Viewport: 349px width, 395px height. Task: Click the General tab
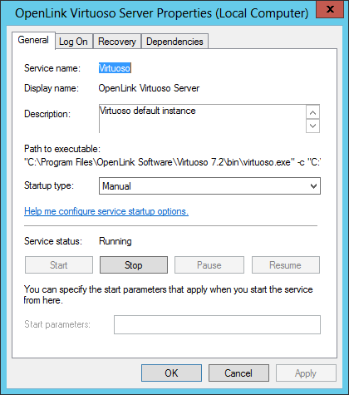33,40
